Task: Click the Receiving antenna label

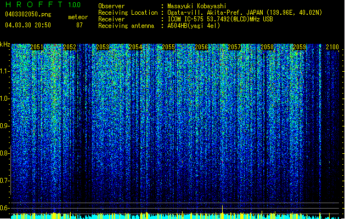Action: 126,26
